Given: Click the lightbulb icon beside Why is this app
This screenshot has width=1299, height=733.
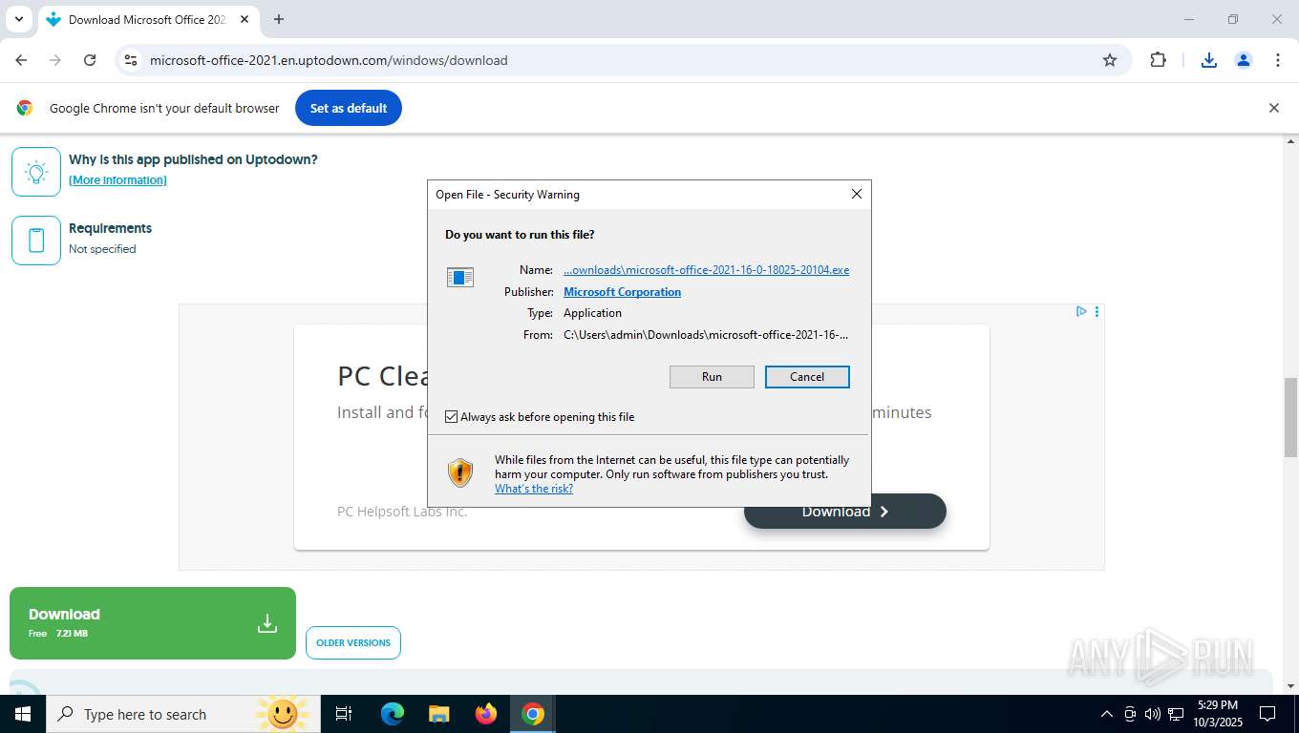Looking at the screenshot, I should click(36, 172).
